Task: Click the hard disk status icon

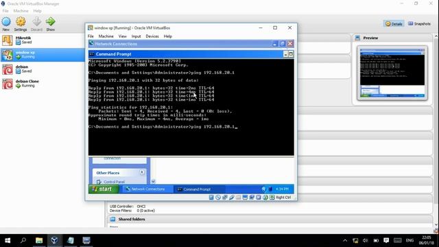Action: (211, 198)
